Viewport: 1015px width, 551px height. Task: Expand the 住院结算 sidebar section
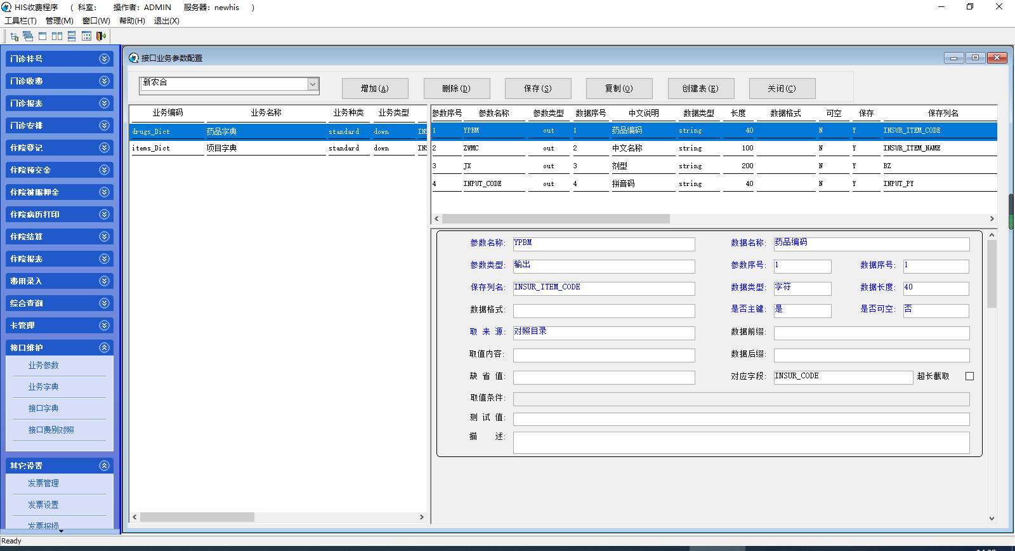point(105,236)
